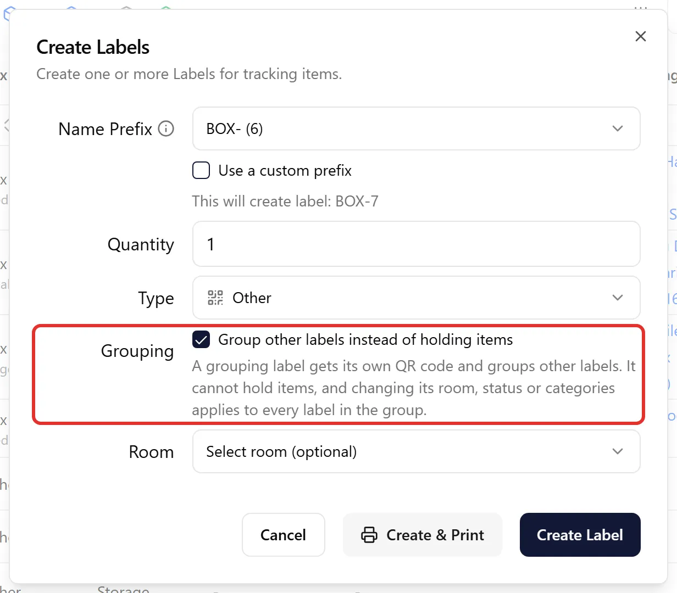Click the Cancel button
677x593 pixels.
tap(284, 535)
